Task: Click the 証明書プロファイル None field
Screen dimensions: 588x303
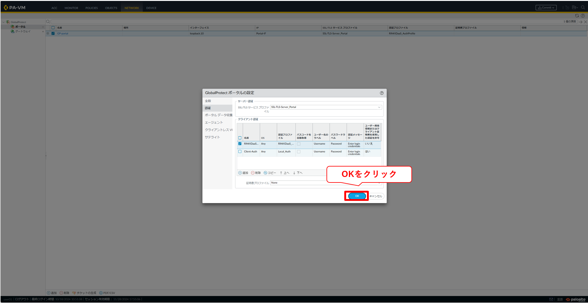Action: point(326,183)
